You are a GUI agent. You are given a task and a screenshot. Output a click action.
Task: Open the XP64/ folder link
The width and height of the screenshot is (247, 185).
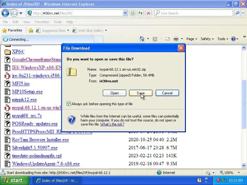tap(18, 51)
